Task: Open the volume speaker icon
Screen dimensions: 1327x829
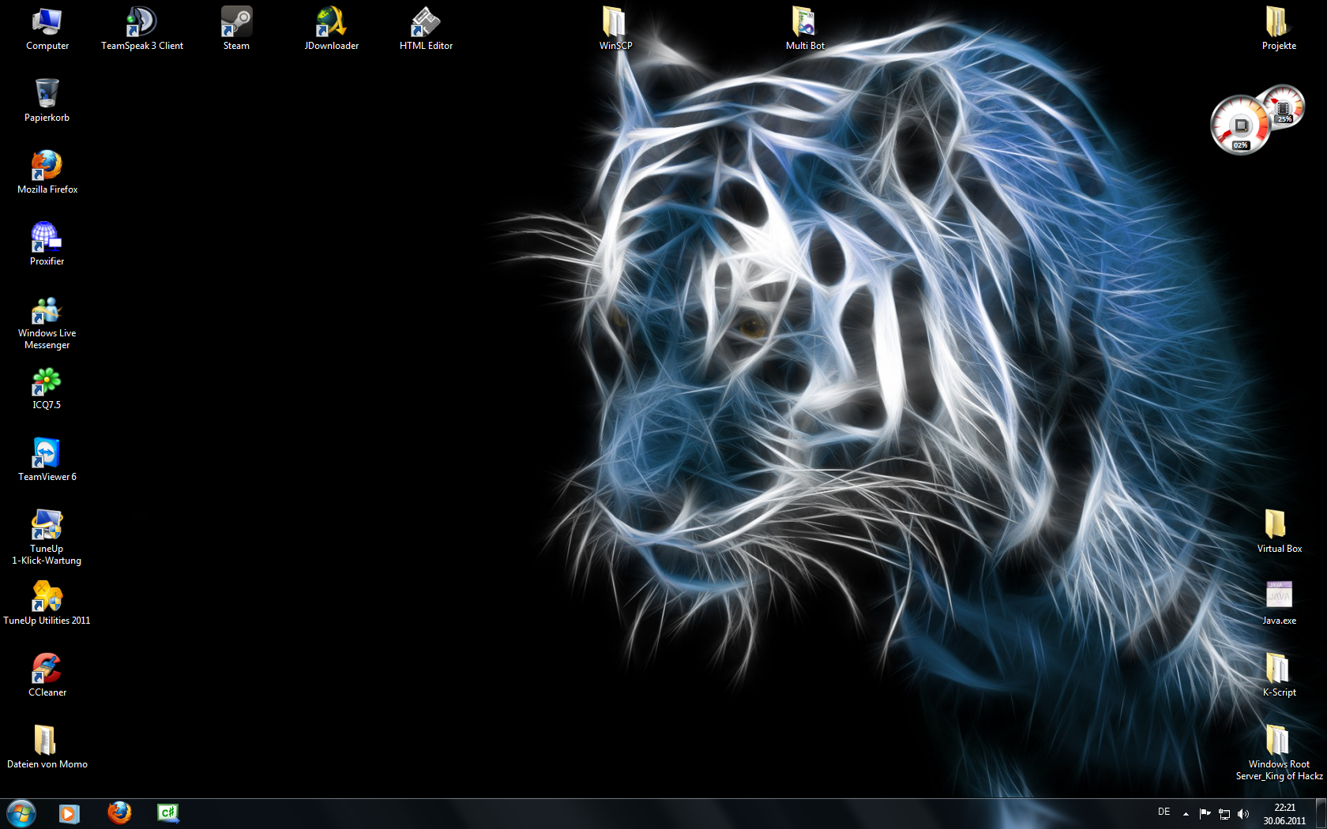Action: tap(1243, 813)
